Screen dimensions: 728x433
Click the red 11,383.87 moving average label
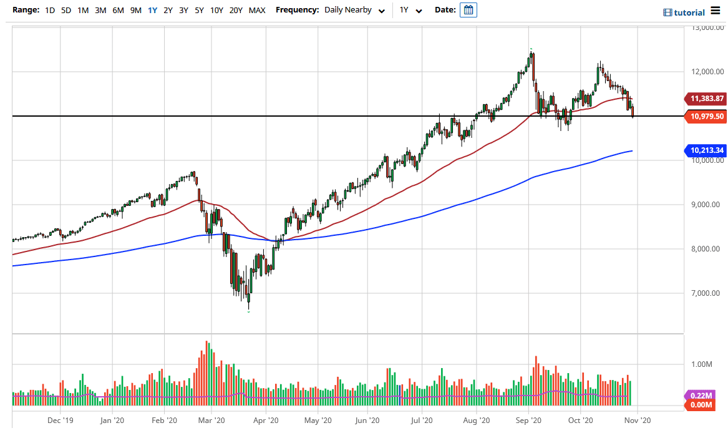pyautogui.click(x=706, y=99)
